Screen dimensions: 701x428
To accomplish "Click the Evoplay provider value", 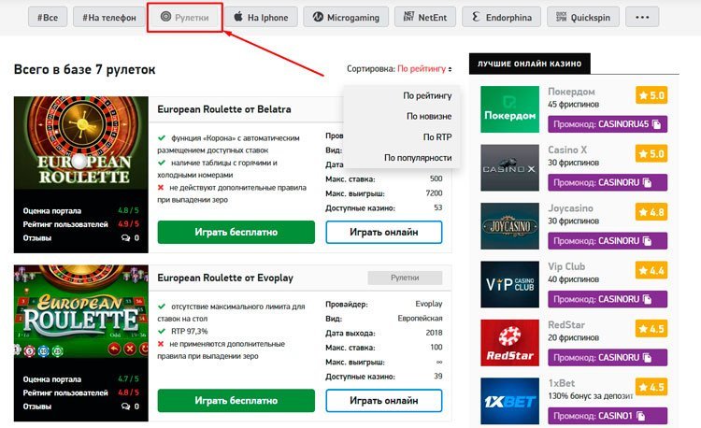I will 428,304.
